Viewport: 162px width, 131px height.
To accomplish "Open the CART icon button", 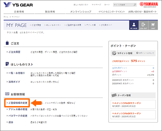I will [153, 25].
